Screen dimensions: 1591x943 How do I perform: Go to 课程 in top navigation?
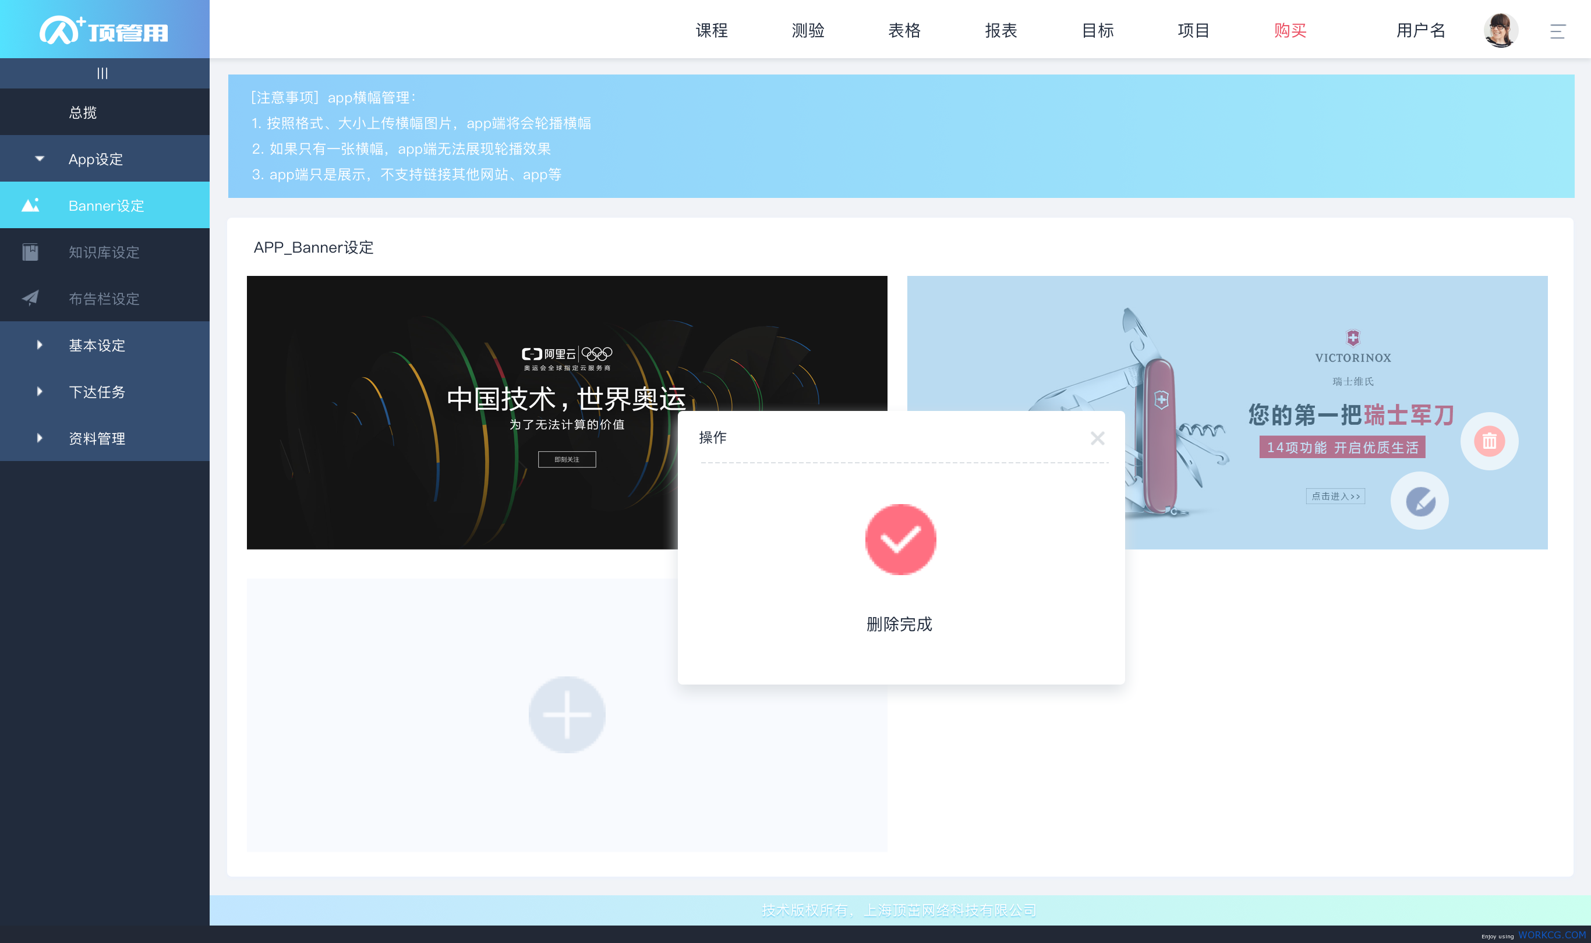[x=711, y=30]
